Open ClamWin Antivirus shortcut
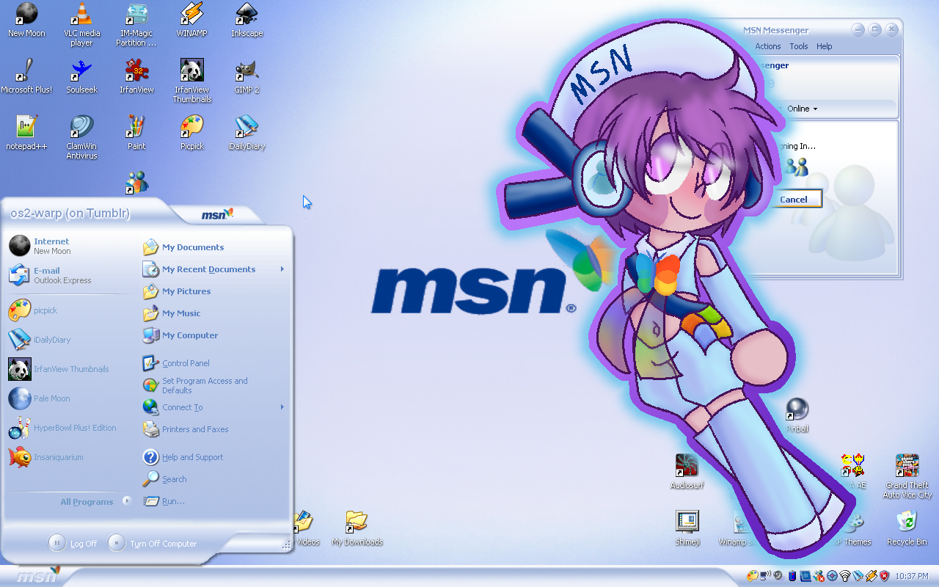This screenshot has height=587, width=939. tap(81, 128)
